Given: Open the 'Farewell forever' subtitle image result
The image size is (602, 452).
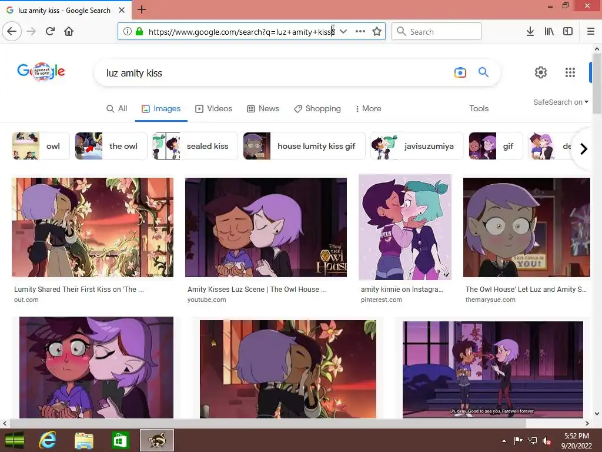Looking at the screenshot, I should (493, 370).
